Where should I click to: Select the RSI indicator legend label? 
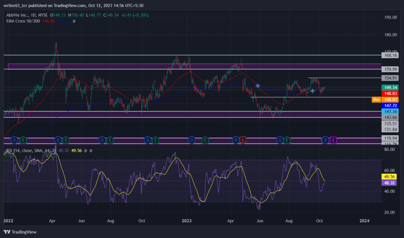[x=31, y=151]
